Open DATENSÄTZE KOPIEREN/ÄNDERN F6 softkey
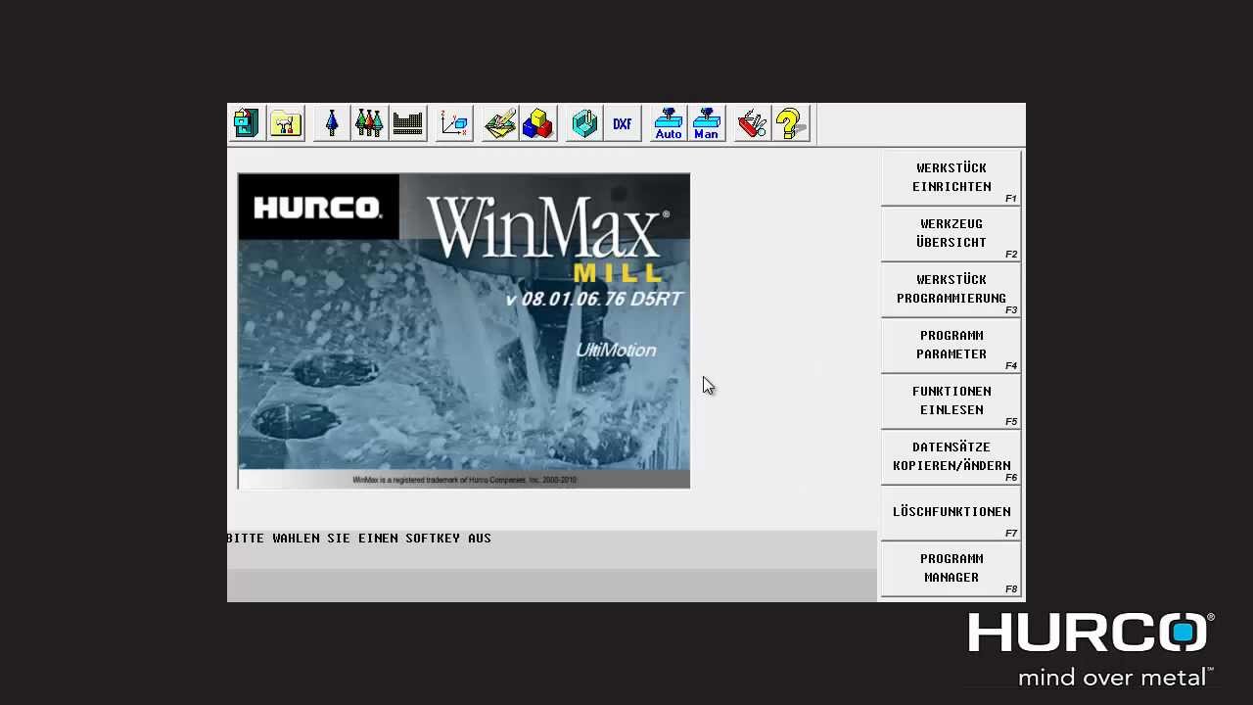The image size is (1253, 705). tap(951, 457)
